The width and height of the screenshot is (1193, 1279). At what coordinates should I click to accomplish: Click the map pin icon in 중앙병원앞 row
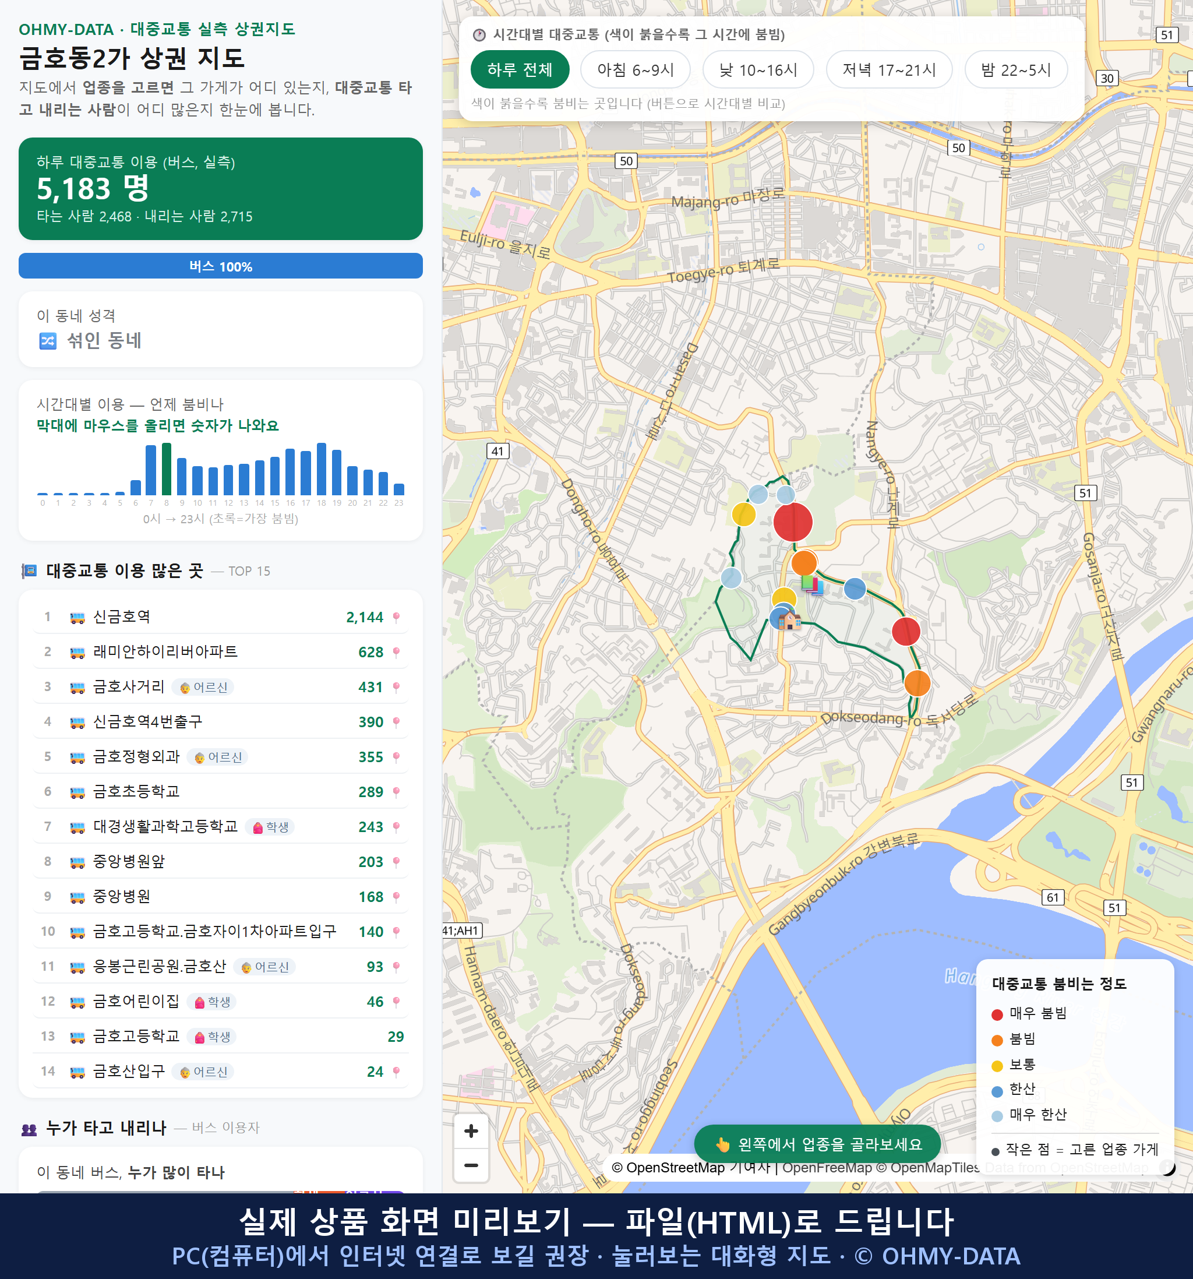tap(396, 862)
